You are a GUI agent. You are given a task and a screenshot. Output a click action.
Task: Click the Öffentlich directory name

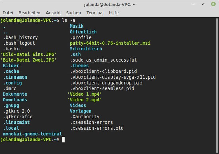tap(83, 32)
